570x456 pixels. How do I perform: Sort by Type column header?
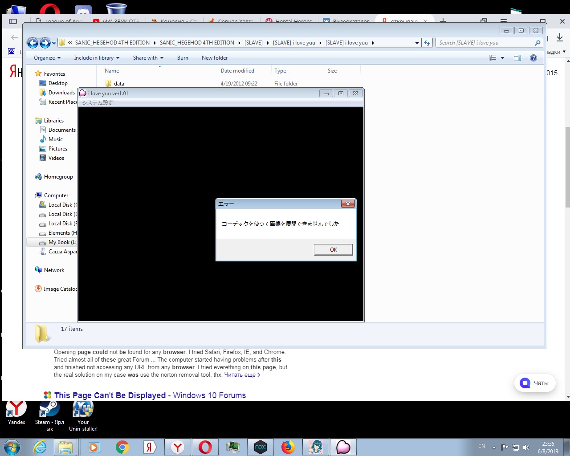click(280, 71)
